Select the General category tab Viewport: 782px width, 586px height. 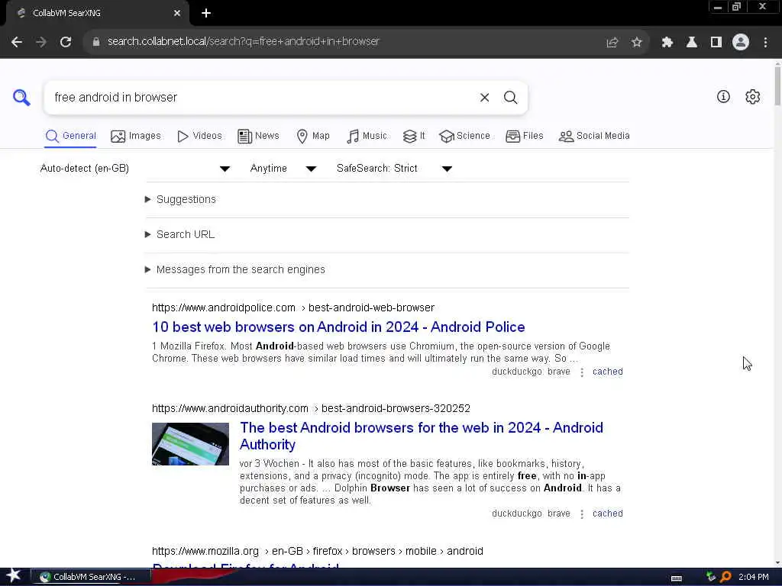click(x=71, y=136)
